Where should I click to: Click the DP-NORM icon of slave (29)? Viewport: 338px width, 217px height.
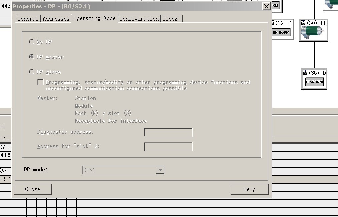[x=281, y=32]
